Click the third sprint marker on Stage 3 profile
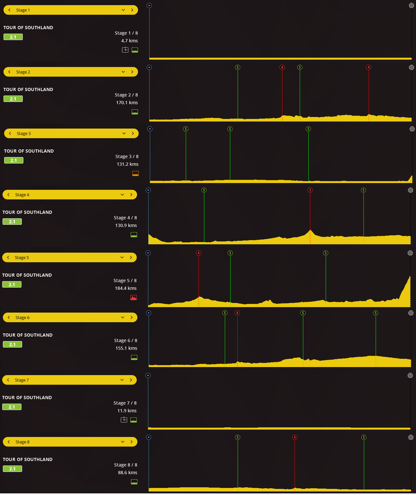Image resolution: width=416 pixels, height=495 pixels. tap(308, 129)
